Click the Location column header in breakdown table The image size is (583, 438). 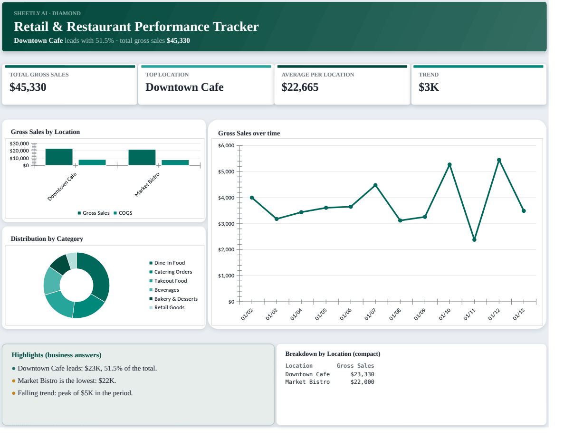(299, 366)
